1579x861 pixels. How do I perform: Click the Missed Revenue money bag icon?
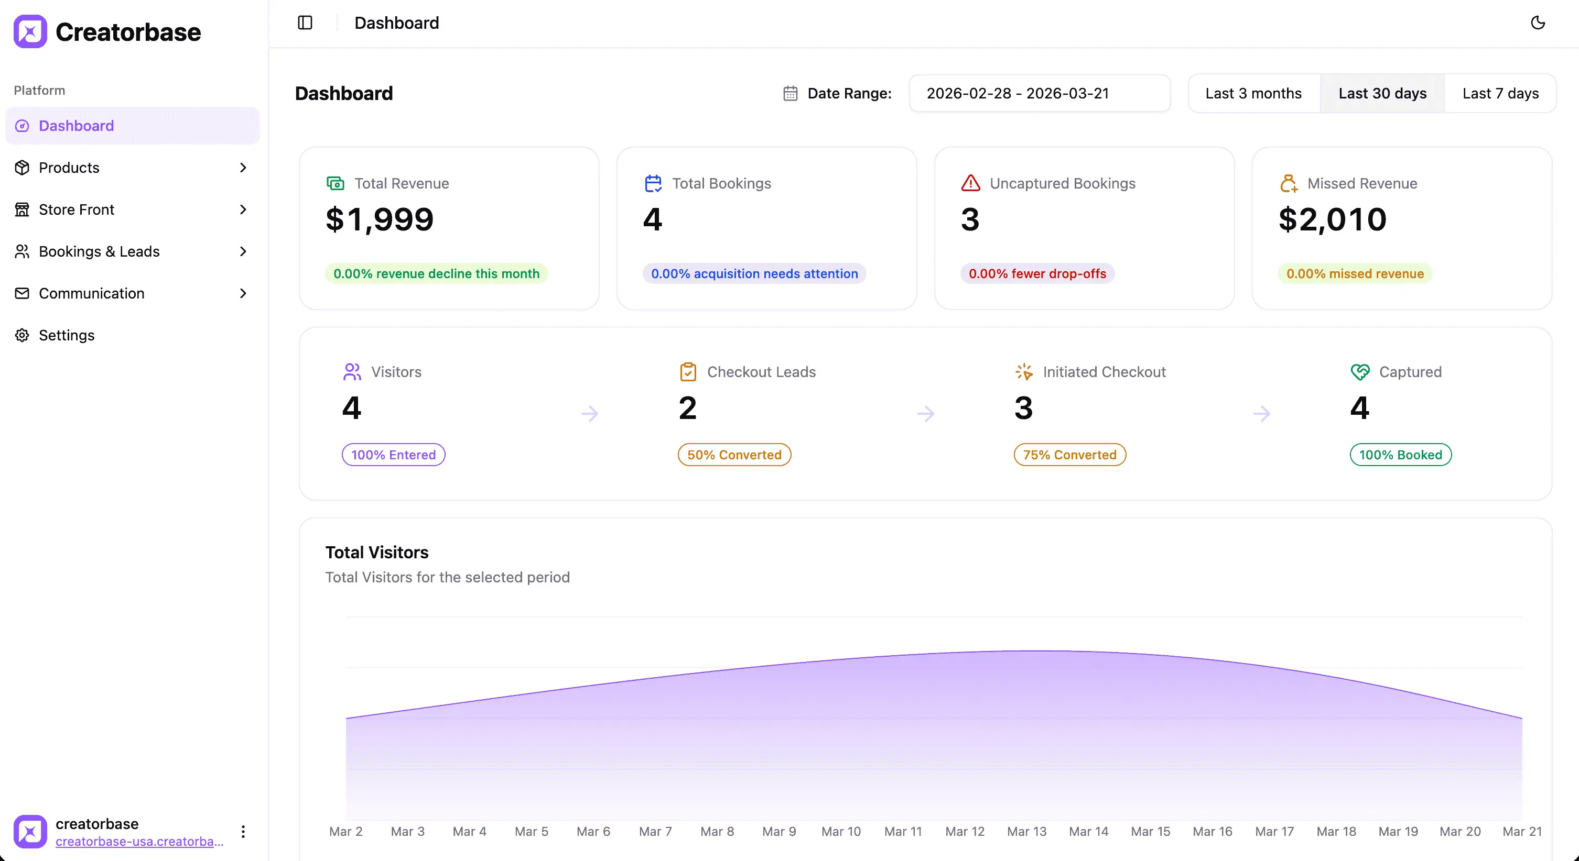1289,183
